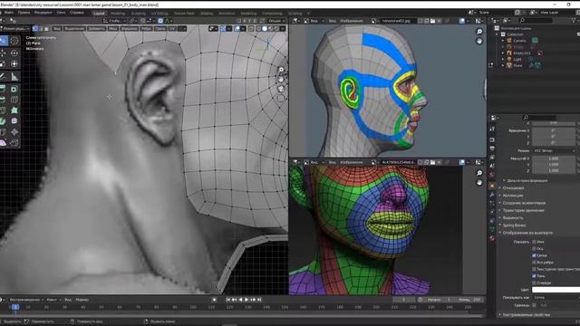Open the outliner filter funnel
The image size is (580, 326).
574,21
